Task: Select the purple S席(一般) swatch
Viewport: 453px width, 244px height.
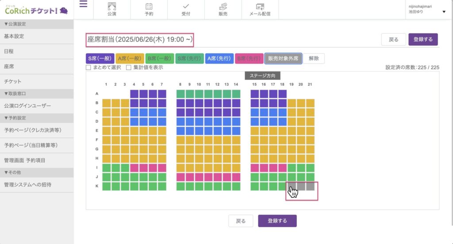Action: pos(100,58)
